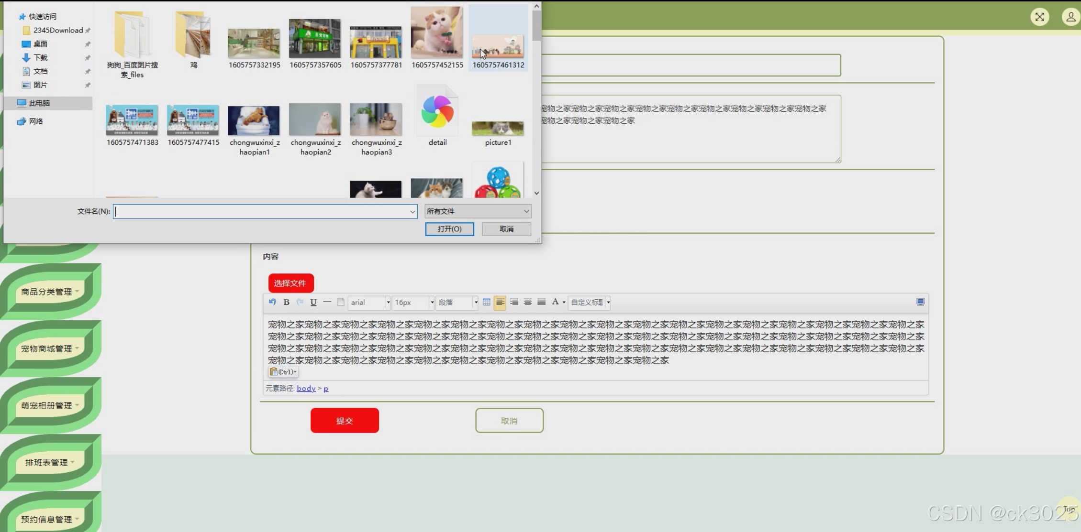Click the justify text icon
Image resolution: width=1081 pixels, height=532 pixels.
[541, 302]
